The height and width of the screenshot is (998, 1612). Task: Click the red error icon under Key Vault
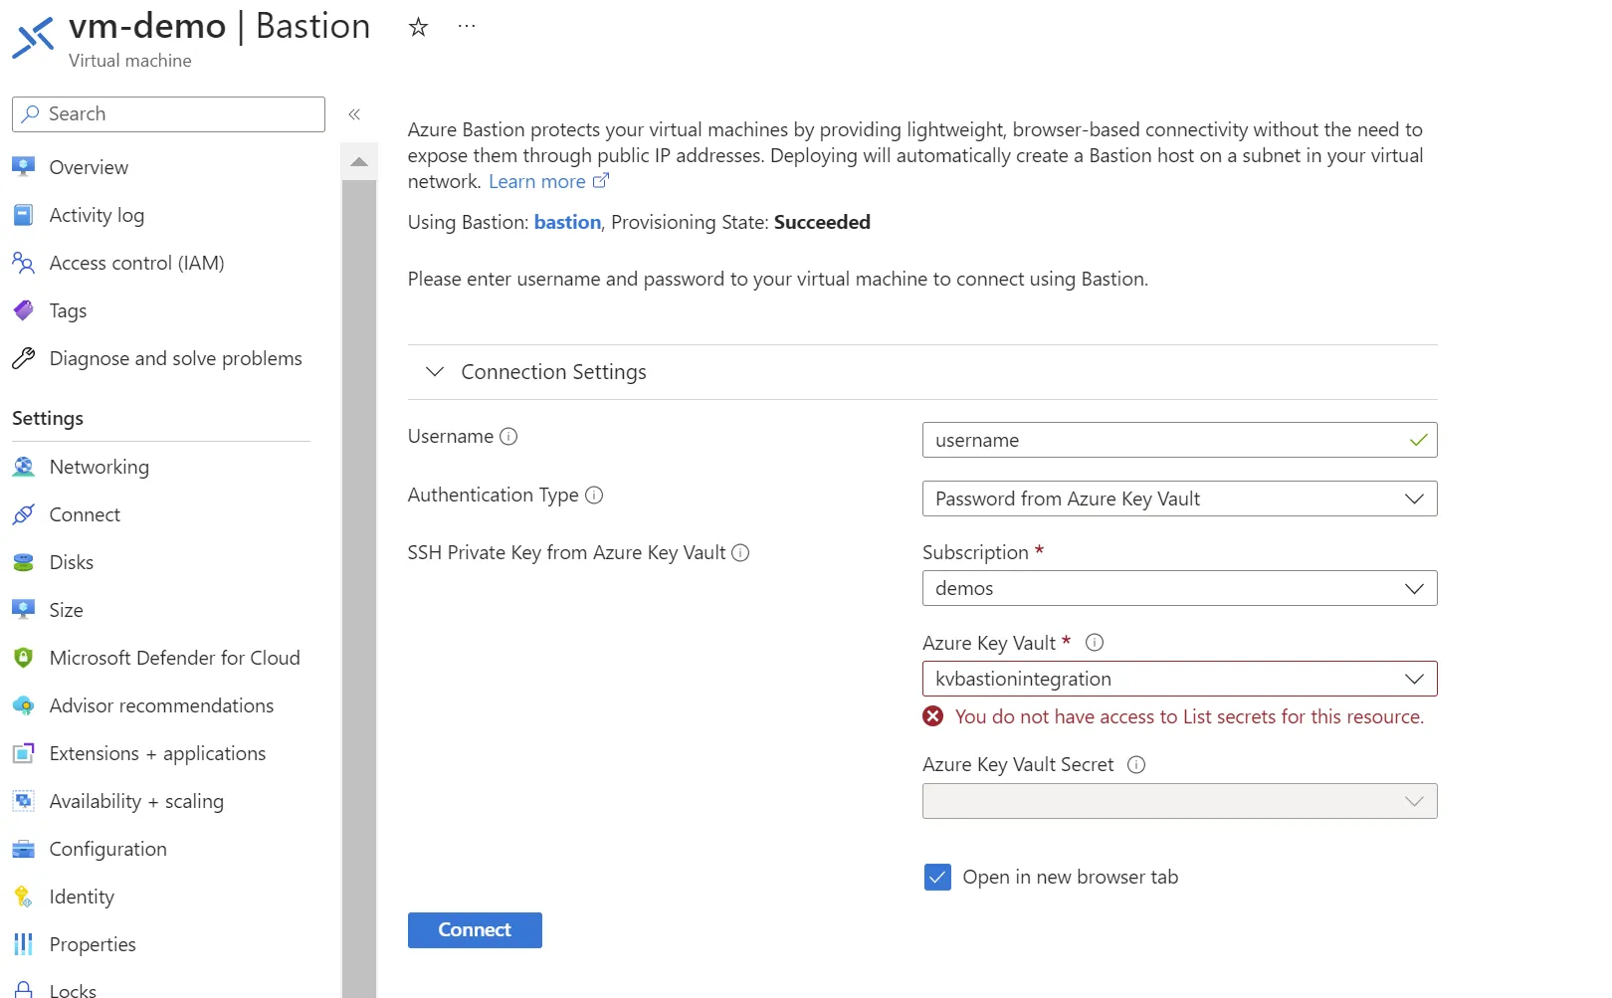(933, 716)
